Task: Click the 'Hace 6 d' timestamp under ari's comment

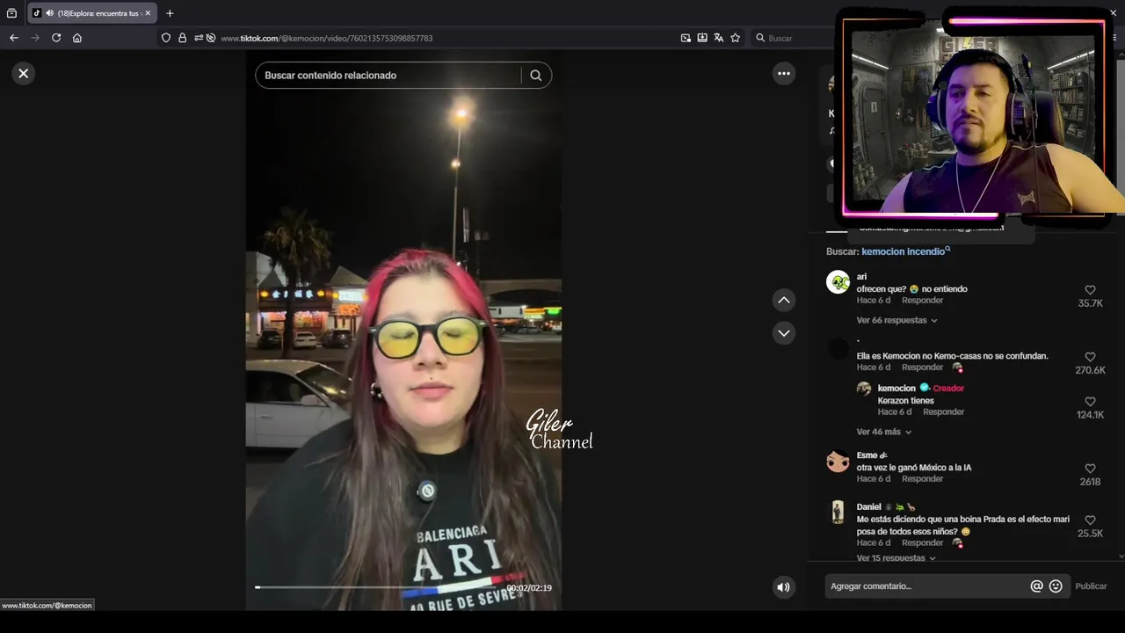Action: tap(874, 301)
